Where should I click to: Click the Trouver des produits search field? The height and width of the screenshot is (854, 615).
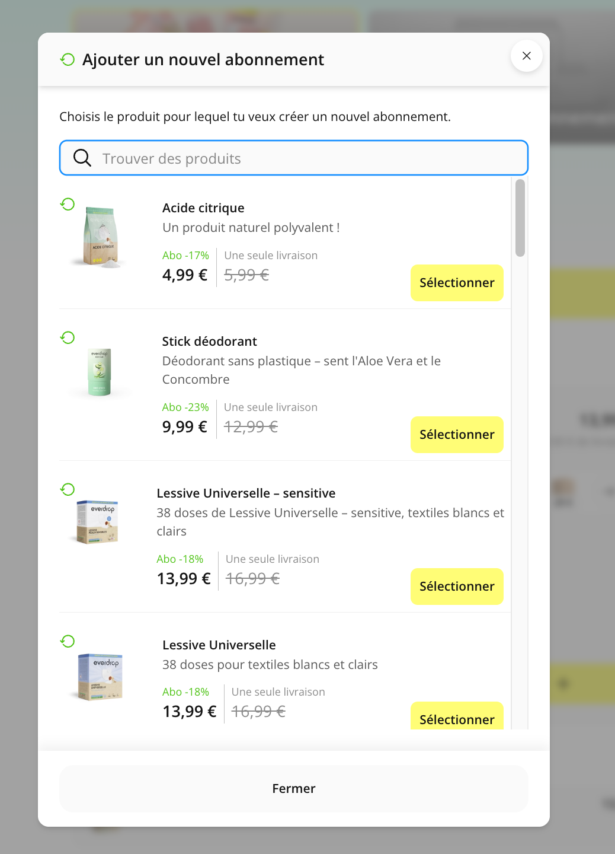coord(293,158)
